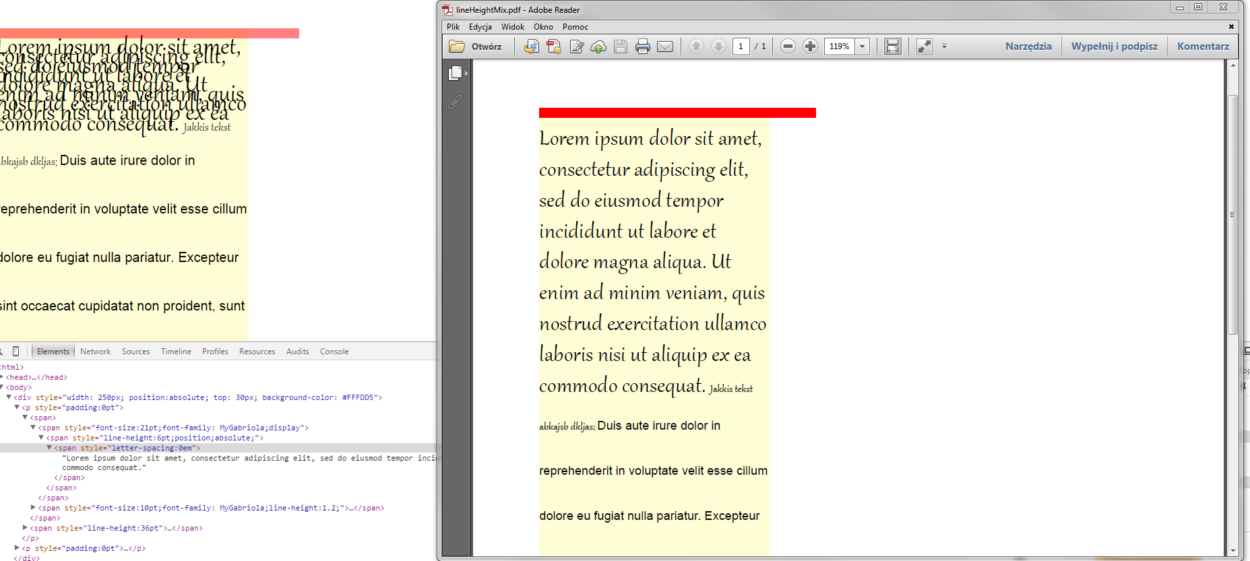Click the page number input field

click(741, 46)
